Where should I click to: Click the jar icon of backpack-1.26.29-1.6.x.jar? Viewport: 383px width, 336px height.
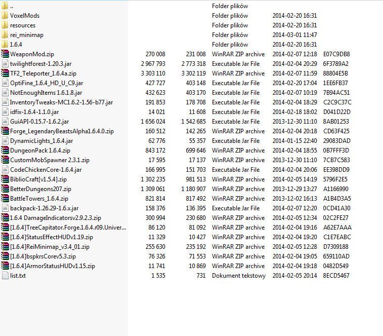click(x=5, y=208)
